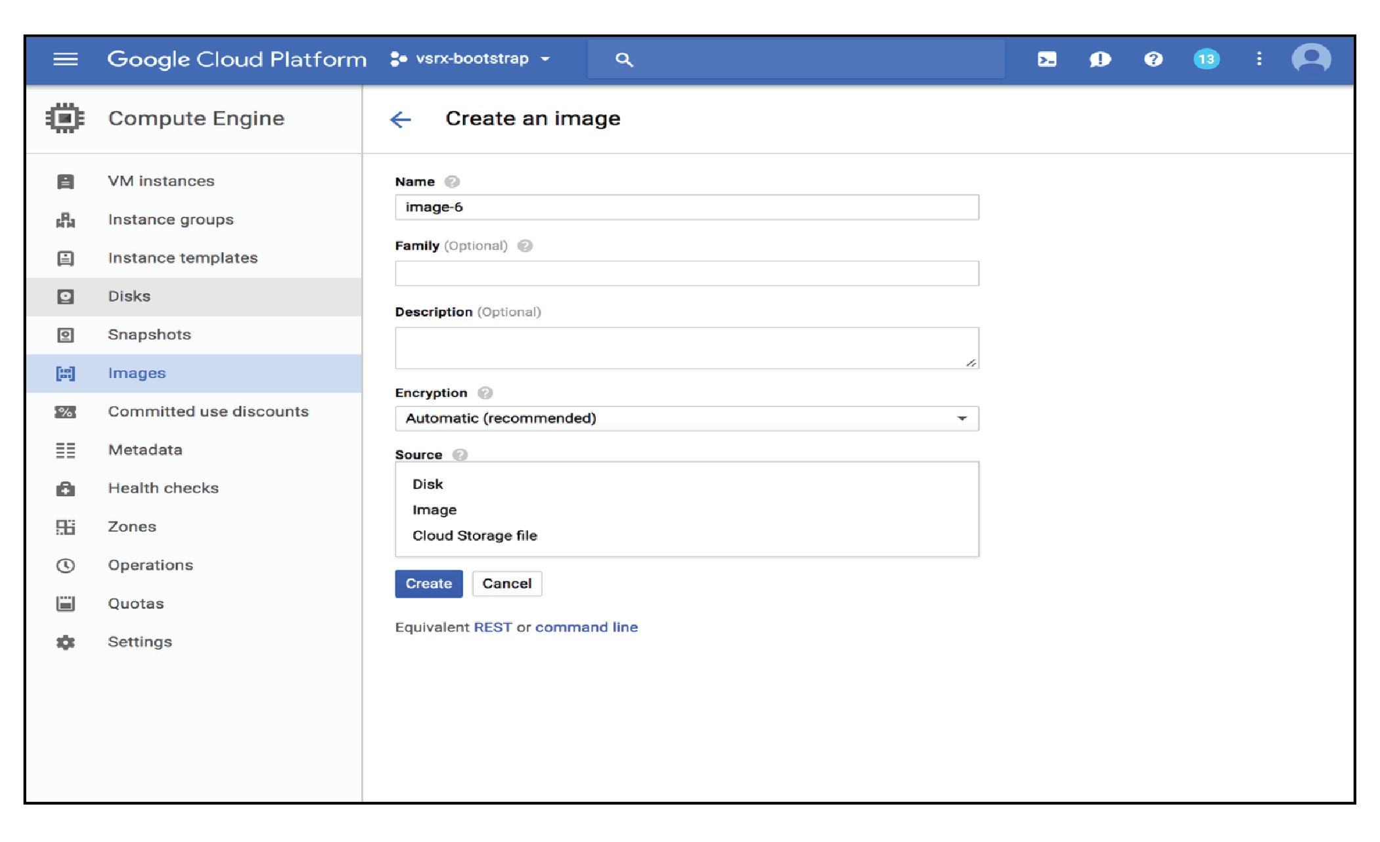The image size is (1380, 842).
Task: Open VM instances in the sidebar
Action: (x=161, y=181)
